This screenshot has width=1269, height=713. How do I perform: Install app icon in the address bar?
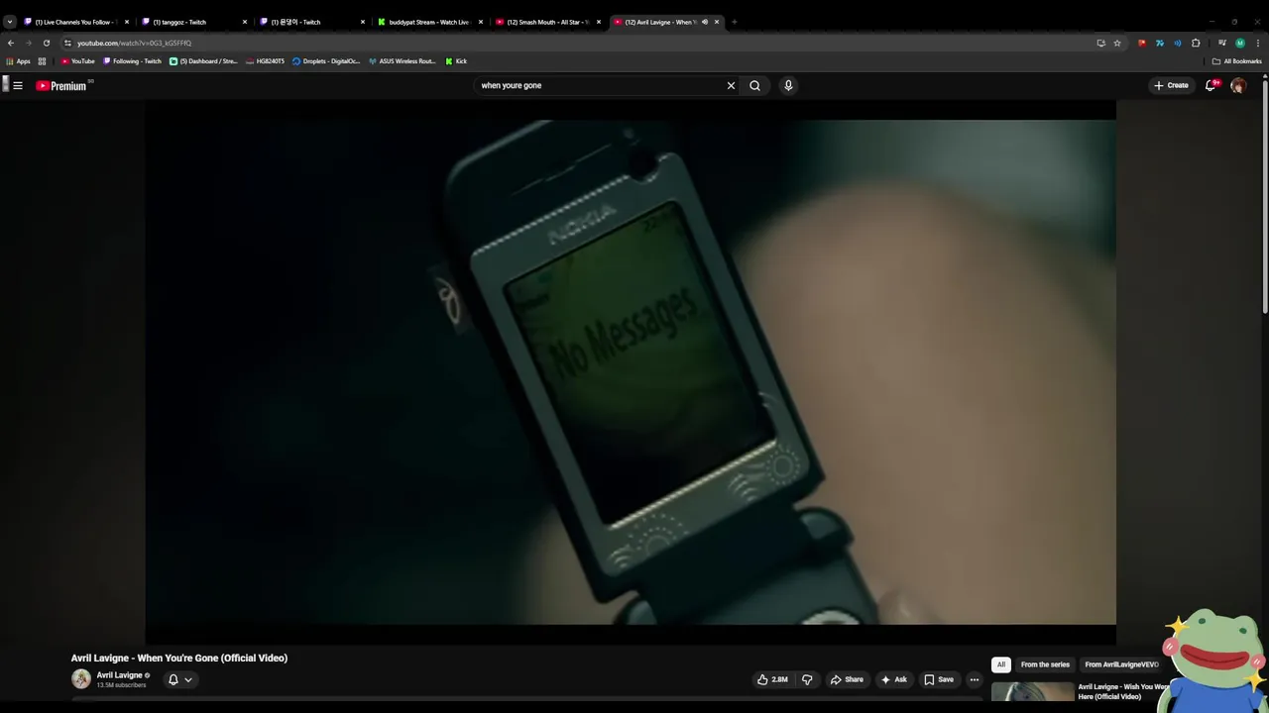click(1100, 43)
